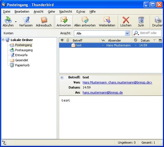The width and height of the screenshot is (164, 147).
Task: Click the junk status column header
Action: (135, 40)
